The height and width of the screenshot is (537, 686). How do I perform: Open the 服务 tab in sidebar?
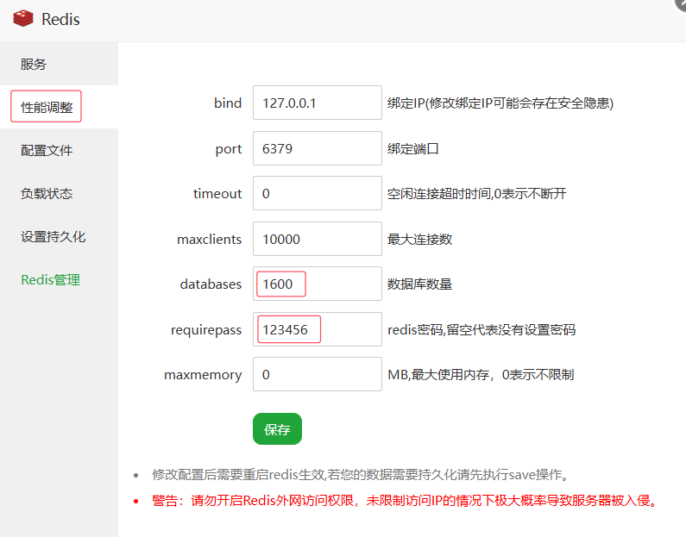click(x=35, y=65)
